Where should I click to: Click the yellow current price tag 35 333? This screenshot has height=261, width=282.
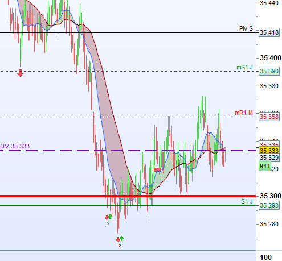pos(269,151)
